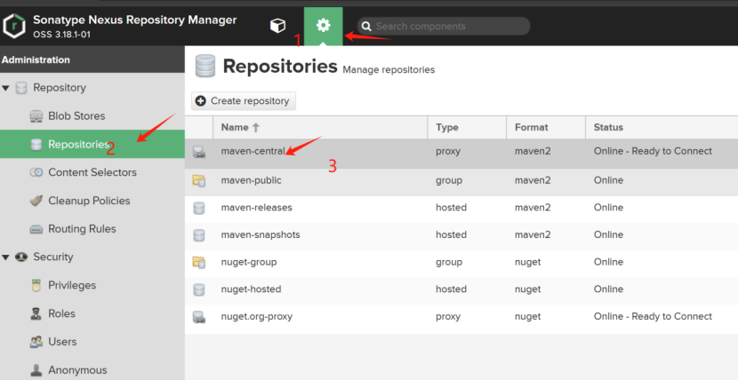Viewport: 738px width, 380px height.
Task: Click the plus icon on Create repository
Action: tap(200, 101)
